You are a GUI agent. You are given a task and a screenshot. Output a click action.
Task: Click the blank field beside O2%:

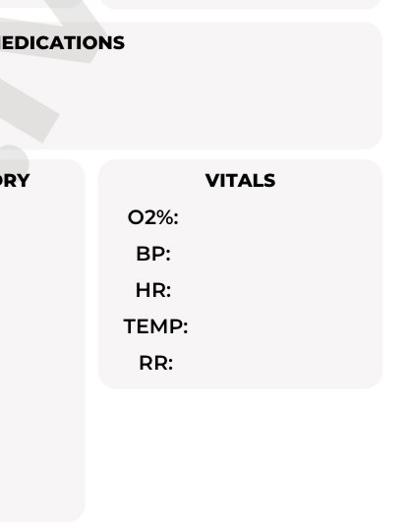tap(274, 218)
